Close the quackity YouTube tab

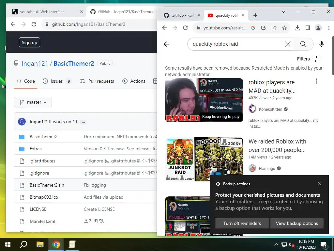coord(243,15)
